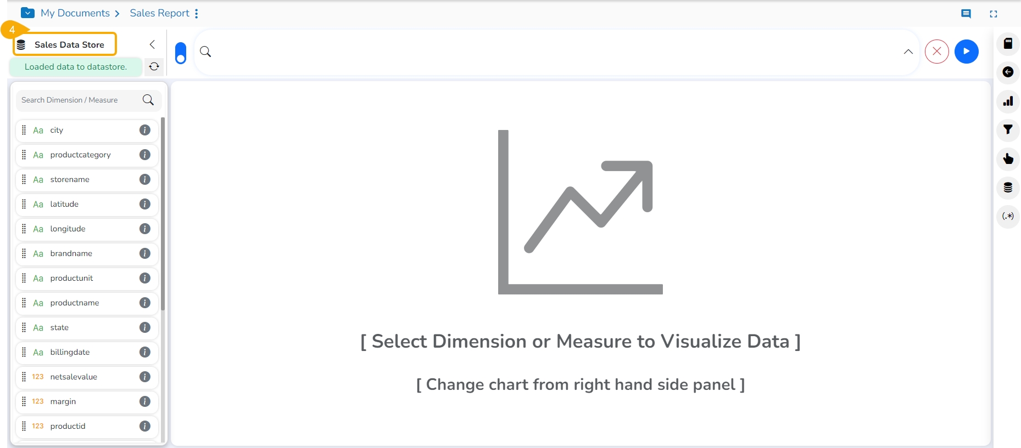Open the chart type icon in right sidebar

pos(1008,101)
